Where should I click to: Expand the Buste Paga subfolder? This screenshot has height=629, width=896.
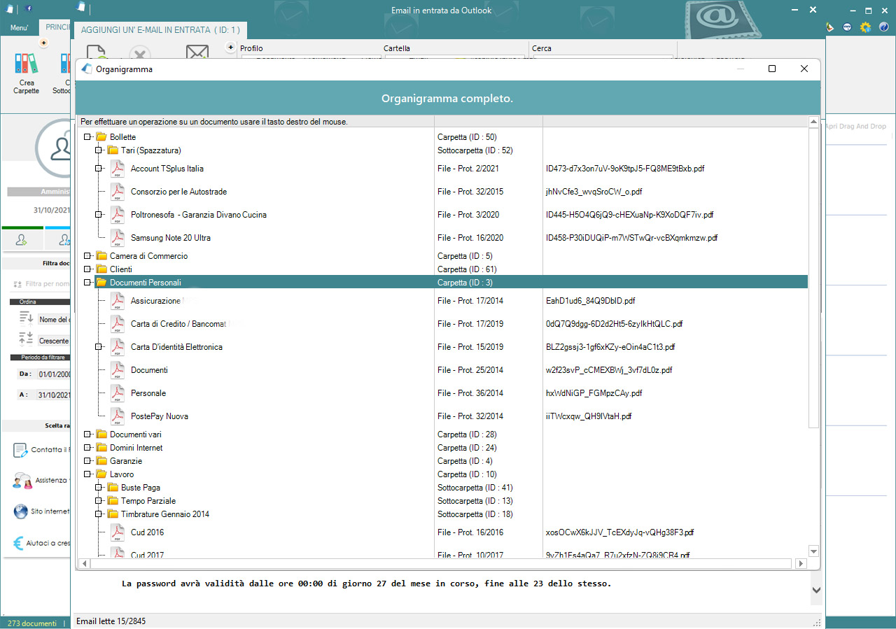99,488
